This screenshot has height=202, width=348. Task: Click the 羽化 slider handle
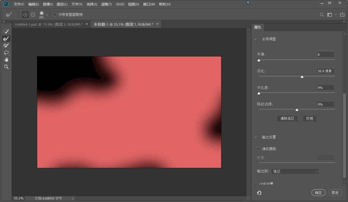(x=302, y=77)
